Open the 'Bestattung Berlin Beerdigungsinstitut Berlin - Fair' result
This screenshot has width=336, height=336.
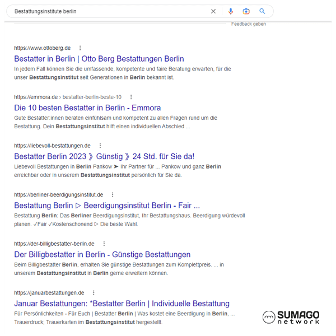coord(107,206)
